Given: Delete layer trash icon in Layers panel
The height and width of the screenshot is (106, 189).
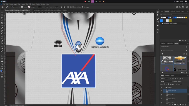Looking at the screenshot, I should pos(185,105).
